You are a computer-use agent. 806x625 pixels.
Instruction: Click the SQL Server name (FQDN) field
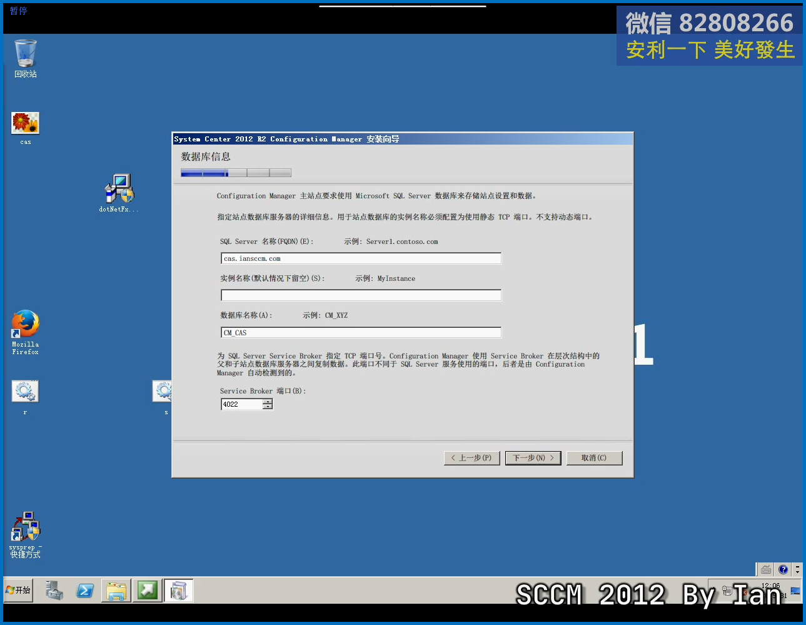[x=361, y=258]
